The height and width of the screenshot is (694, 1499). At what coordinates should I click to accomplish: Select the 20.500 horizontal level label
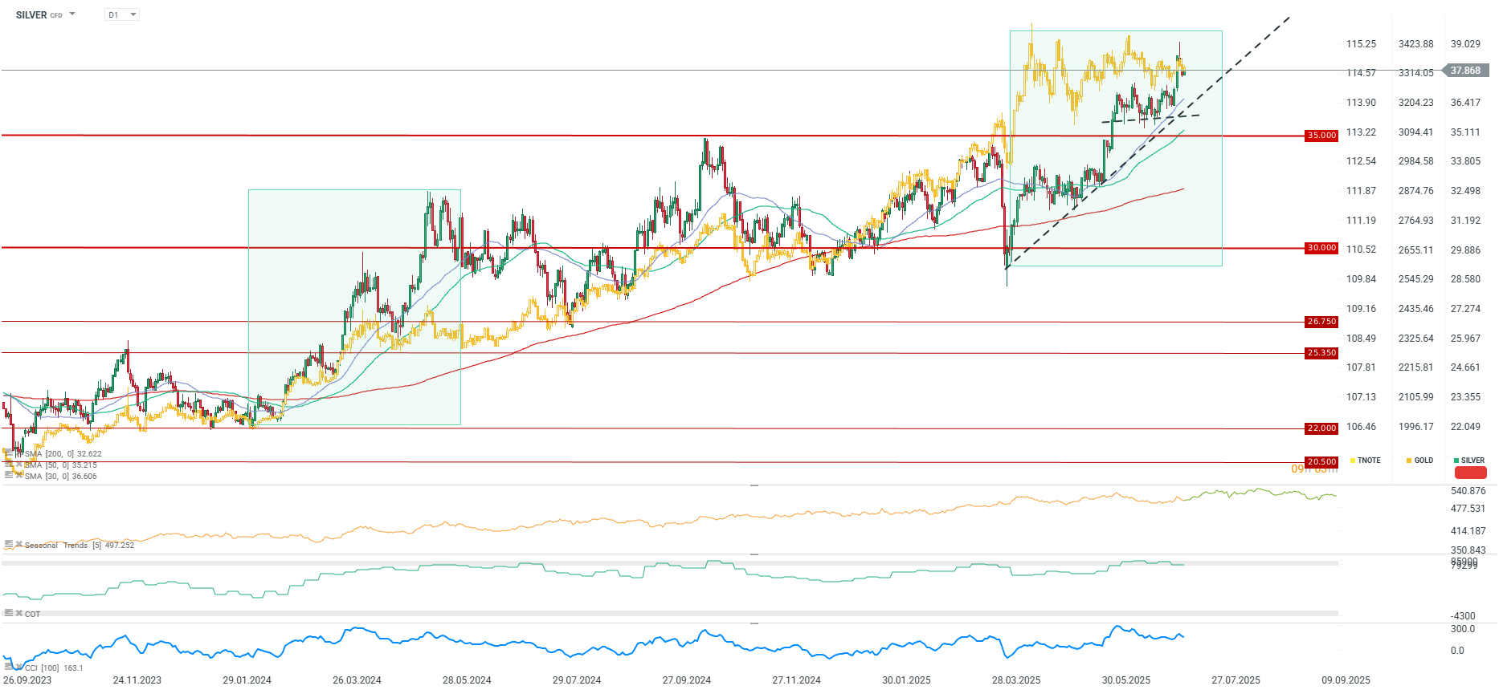tap(1321, 462)
